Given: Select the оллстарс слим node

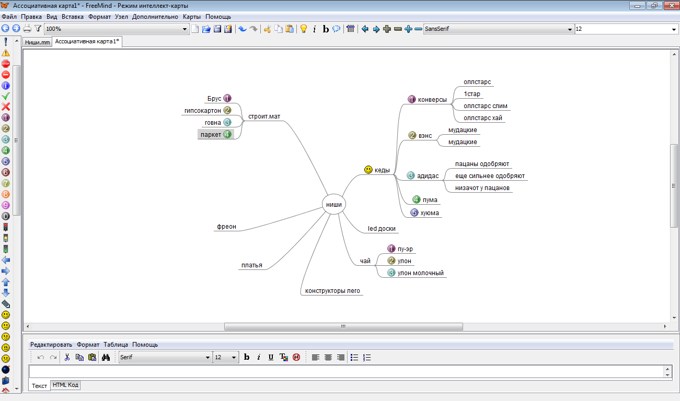Looking at the screenshot, I should click(486, 106).
